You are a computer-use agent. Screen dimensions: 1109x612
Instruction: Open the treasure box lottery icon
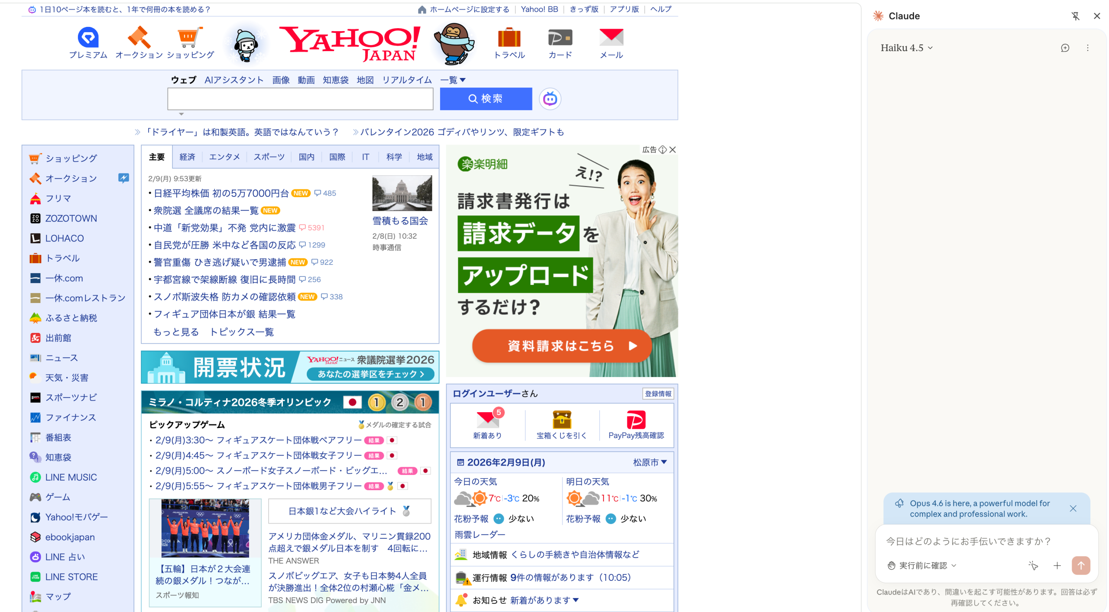pyautogui.click(x=561, y=420)
